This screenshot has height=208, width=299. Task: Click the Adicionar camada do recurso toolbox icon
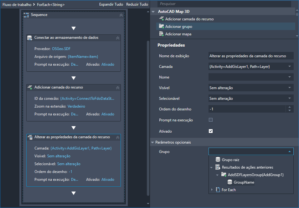click(162, 19)
